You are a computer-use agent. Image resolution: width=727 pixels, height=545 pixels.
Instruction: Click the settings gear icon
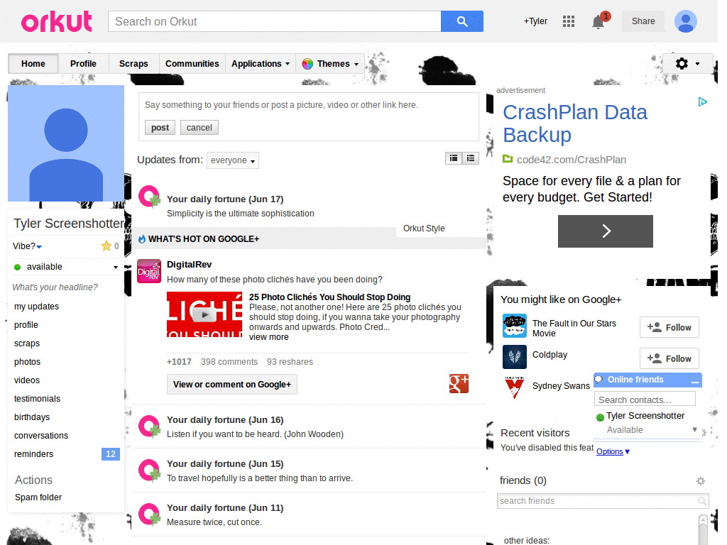(x=682, y=63)
